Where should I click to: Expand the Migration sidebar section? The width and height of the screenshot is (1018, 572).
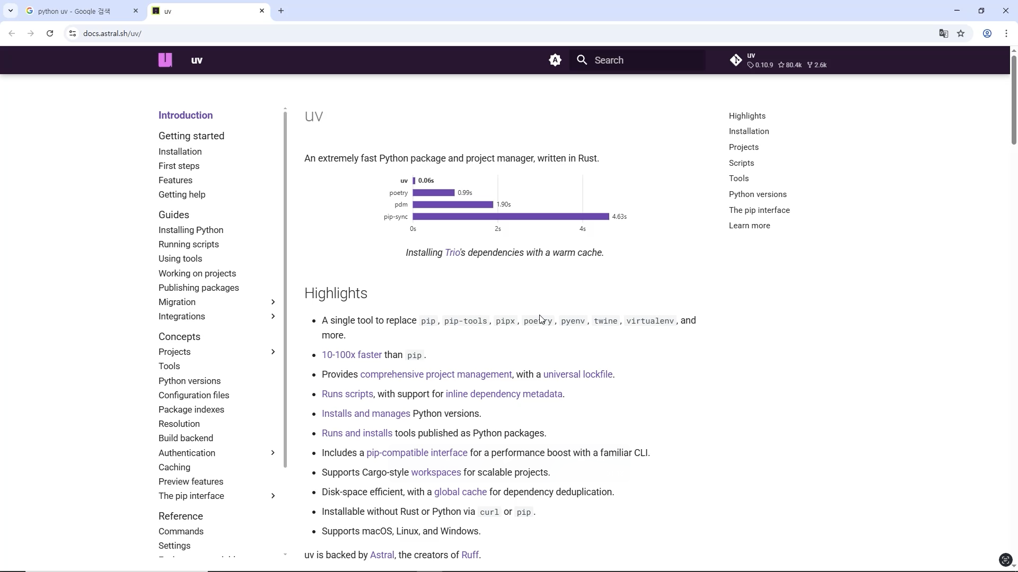273,302
